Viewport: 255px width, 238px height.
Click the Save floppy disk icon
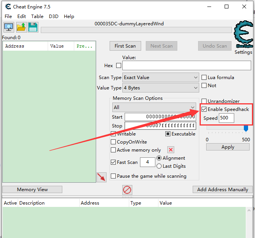tap(33, 27)
